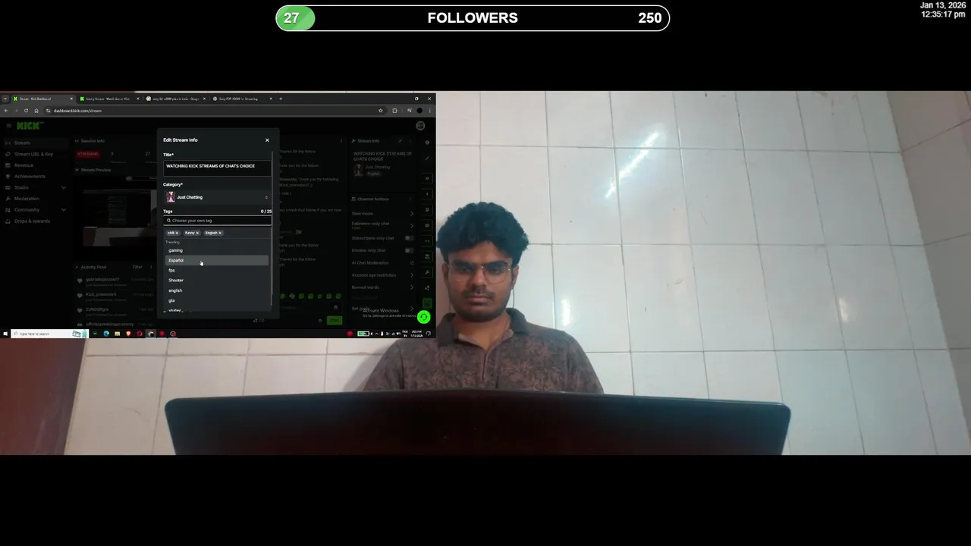This screenshot has width=971, height=546.
Task: Open Opera browser from the taskbar
Action: (140, 334)
